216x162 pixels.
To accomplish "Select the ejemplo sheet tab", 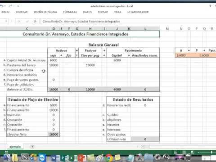I will [x=15, y=147].
